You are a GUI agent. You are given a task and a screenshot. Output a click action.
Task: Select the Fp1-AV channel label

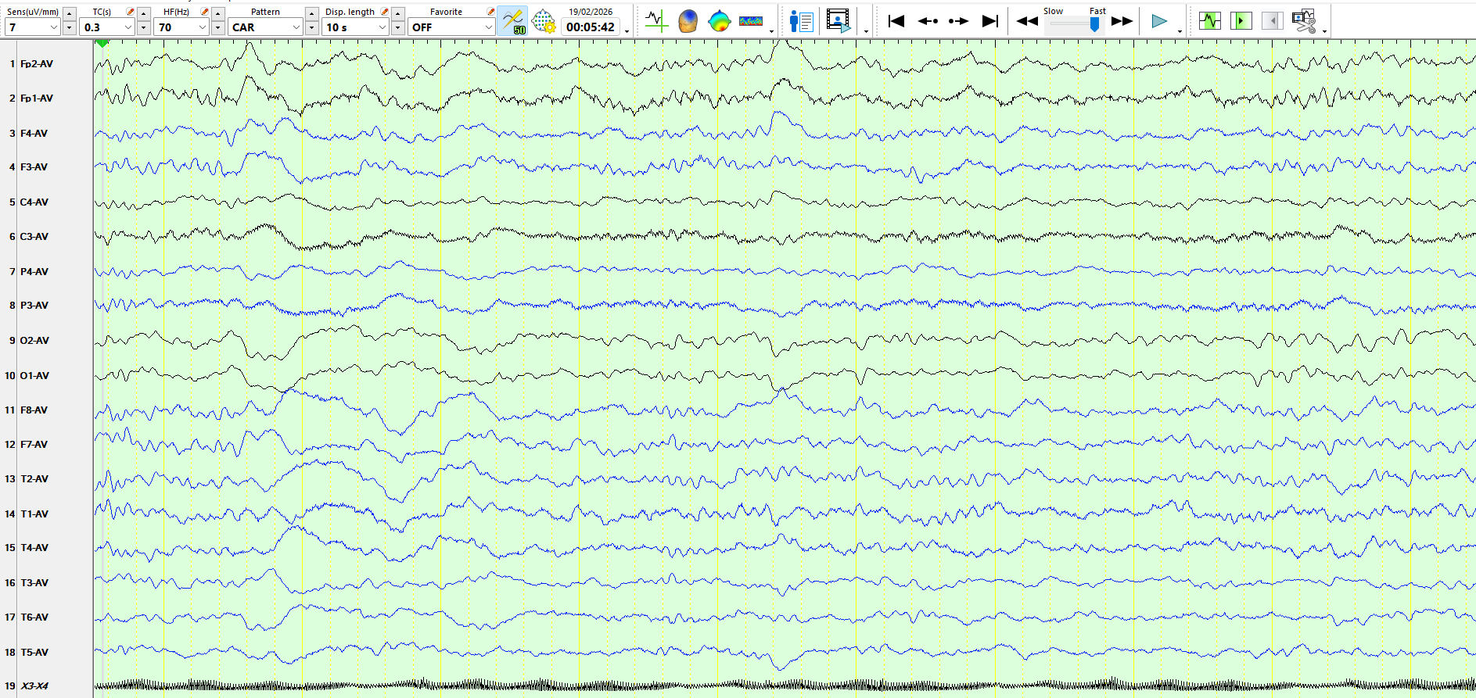click(x=37, y=98)
